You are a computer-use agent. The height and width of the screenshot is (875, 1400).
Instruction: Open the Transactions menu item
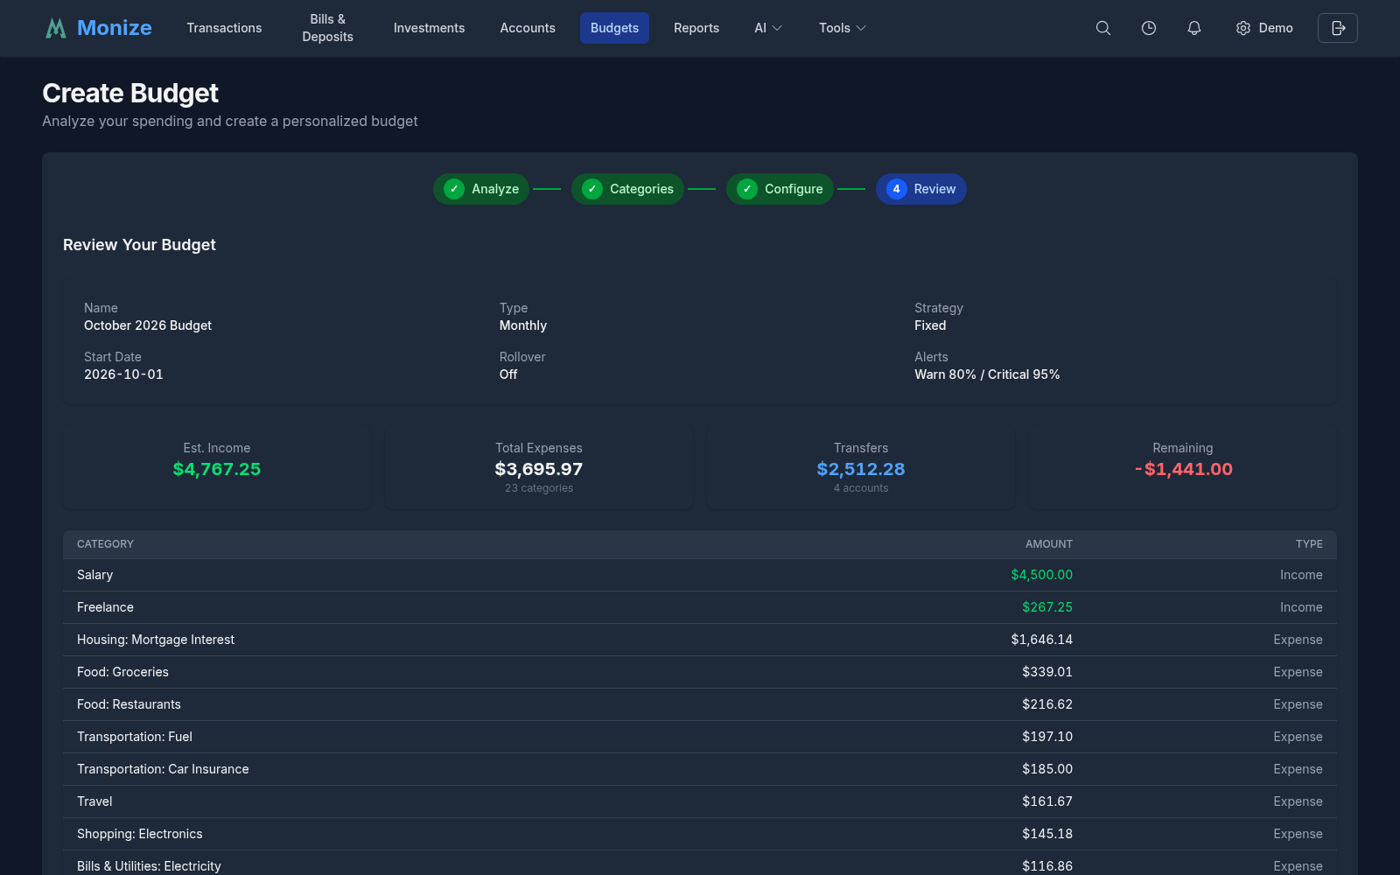pos(224,28)
